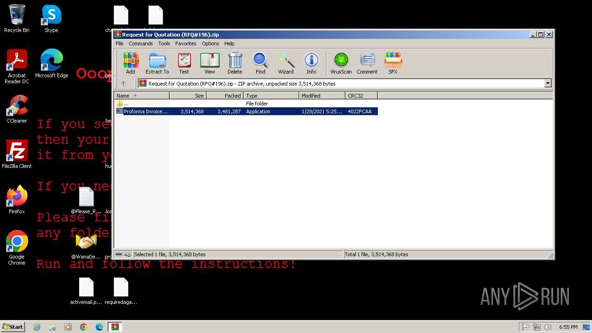Open @Please_R... text file on desktop
The image size is (592, 333).
86,200
